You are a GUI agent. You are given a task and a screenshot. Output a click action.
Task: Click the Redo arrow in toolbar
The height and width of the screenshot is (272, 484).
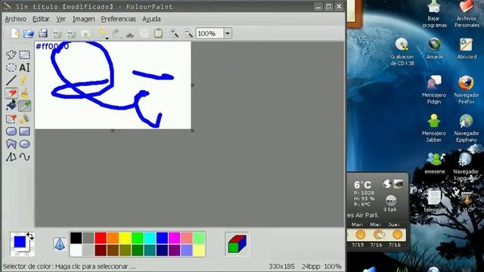click(116, 33)
